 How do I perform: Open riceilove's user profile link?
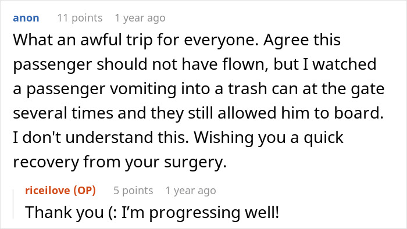48,191
